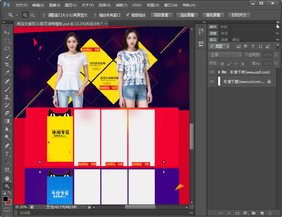
Task: Select the Horizontal Type tool
Action: [x=7, y=154]
